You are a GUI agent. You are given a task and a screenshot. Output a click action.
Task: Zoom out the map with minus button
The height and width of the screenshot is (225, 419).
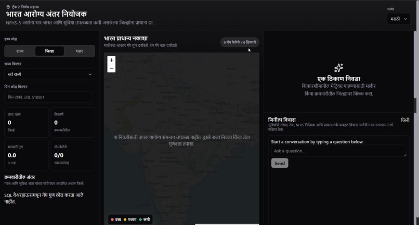(111, 69)
